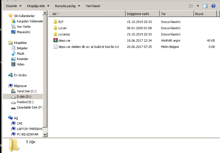Click the Çıkarılabilir Disk (F:) icon
Screen dimensions: 220x153
click(13, 108)
